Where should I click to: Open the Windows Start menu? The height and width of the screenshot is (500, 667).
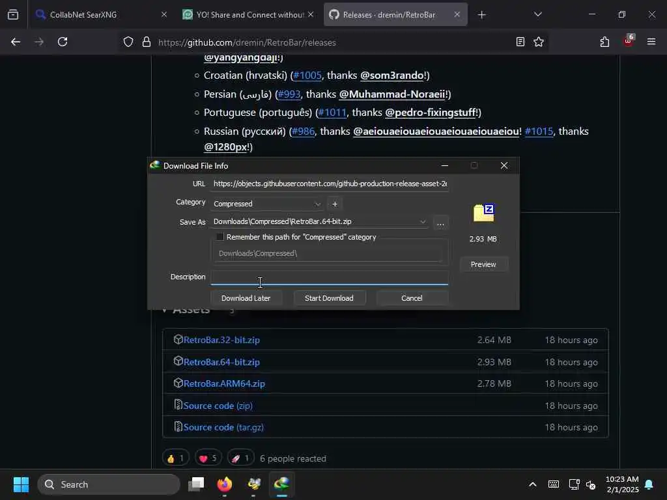coord(21,484)
